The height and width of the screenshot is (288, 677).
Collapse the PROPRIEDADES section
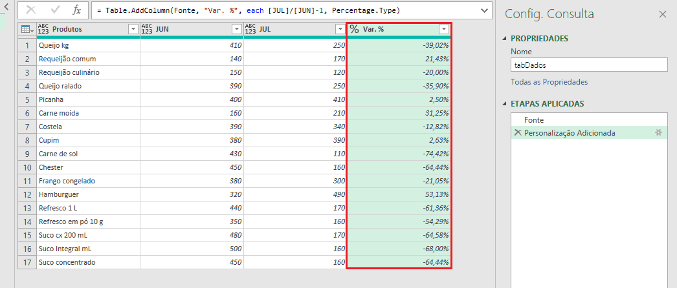505,38
